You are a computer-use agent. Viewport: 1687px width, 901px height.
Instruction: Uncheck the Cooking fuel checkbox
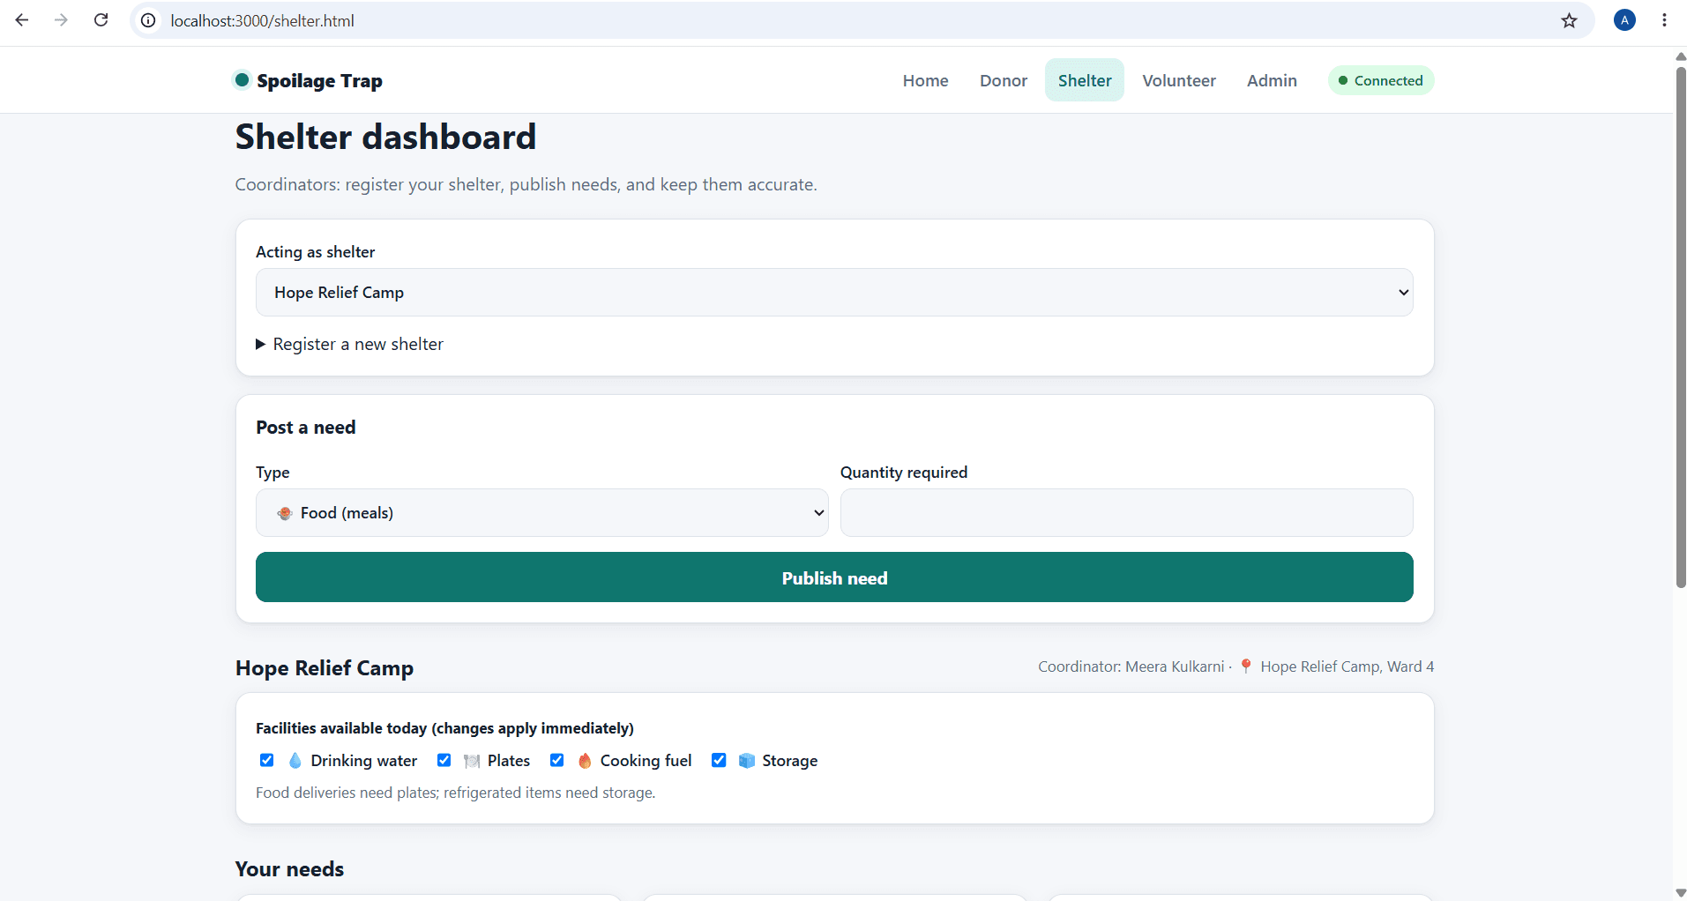tap(557, 760)
